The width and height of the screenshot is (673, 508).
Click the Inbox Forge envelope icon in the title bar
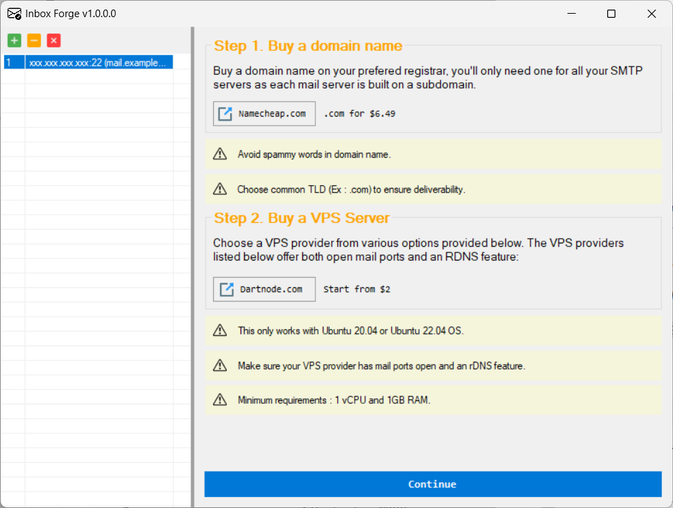(14, 13)
